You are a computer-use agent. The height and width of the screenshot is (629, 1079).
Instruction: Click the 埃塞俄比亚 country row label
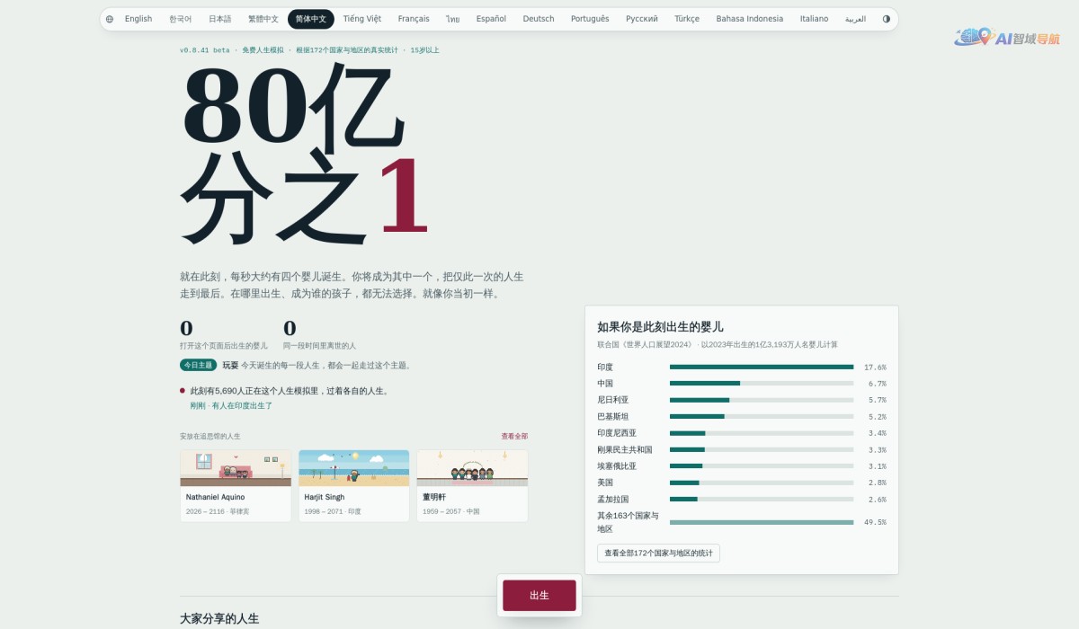617,465
